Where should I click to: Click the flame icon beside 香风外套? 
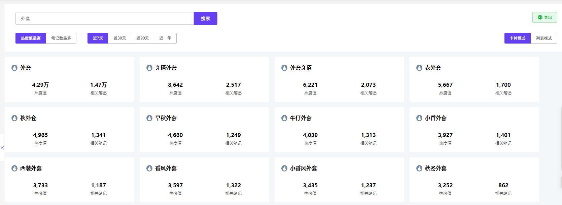[149, 168]
